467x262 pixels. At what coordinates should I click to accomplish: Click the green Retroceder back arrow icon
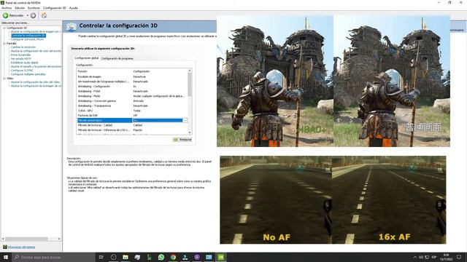click(5, 15)
